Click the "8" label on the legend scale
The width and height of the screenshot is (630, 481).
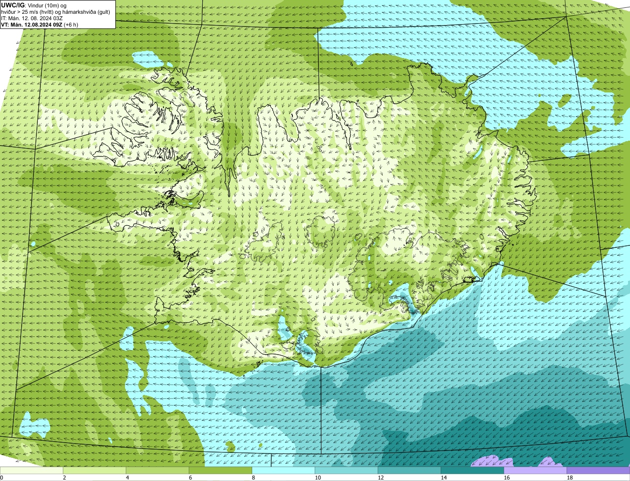(253, 478)
